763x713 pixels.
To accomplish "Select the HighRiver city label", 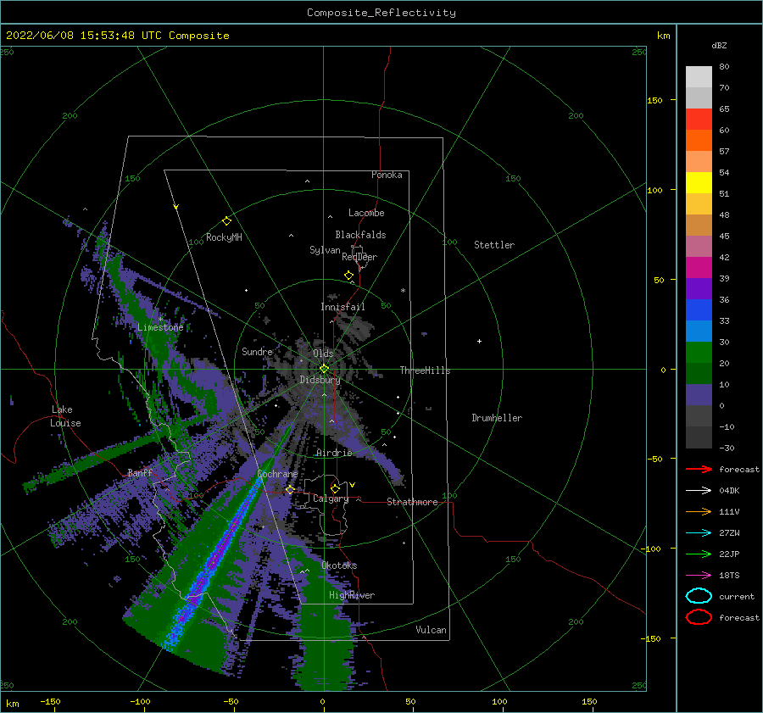I will (352, 595).
